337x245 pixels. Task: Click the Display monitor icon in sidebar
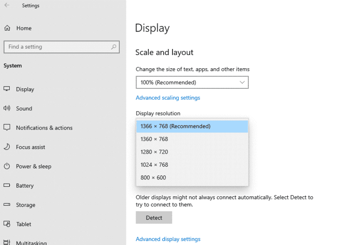pyautogui.click(x=7, y=89)
